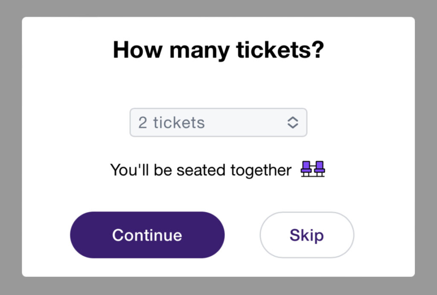Click the word "Skip" in purple text
437x295 pixels.
coord(306,235)
